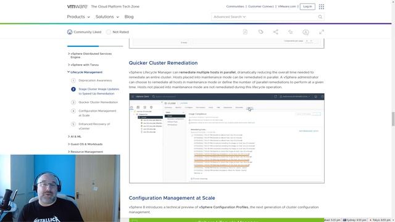395x222 pixels.
Task: Click the Customer Connect link
Action: pos(260,7)
